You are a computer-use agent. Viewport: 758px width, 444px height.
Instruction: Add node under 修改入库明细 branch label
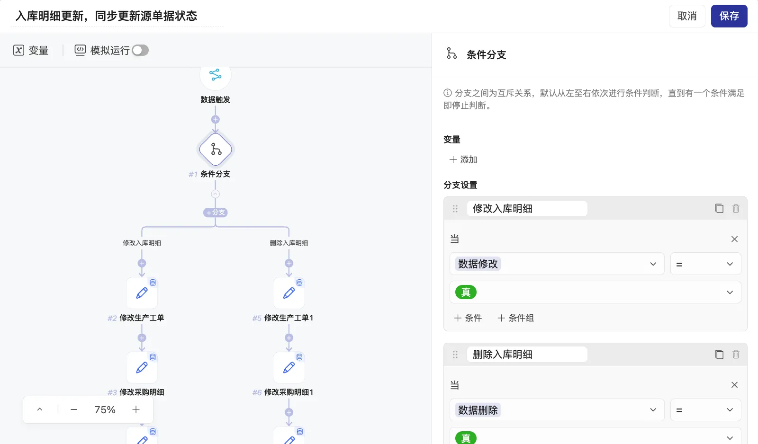click(x=142, y=263)
